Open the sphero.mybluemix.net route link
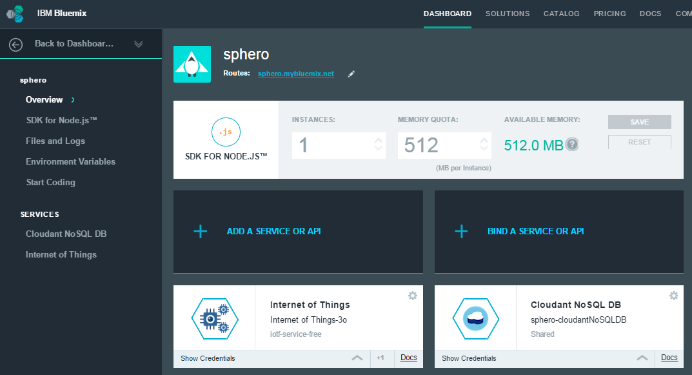The image size is (692, 375). click(x=295, y=74)
